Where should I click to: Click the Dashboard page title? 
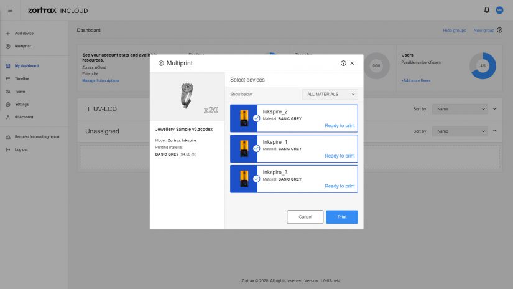(x=89, y=30)
